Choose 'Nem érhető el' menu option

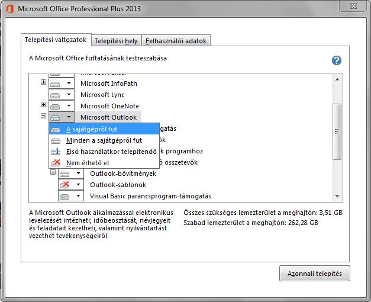coord(104,163)
